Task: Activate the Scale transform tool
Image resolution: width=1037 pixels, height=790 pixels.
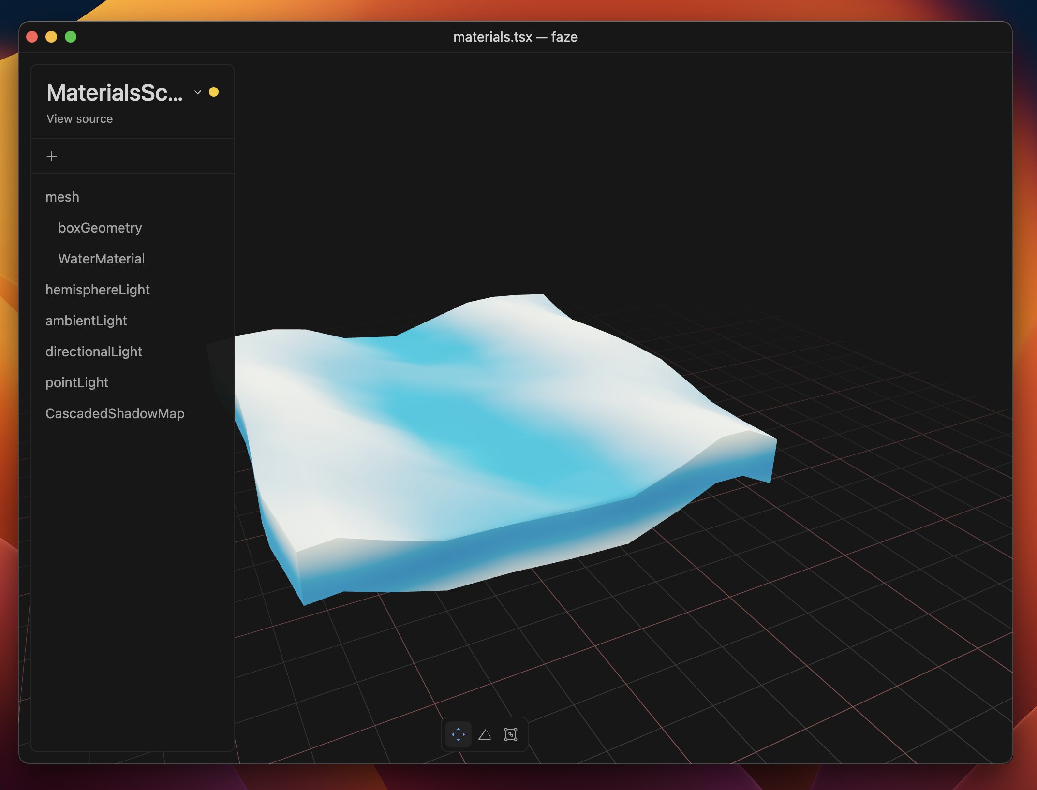Action: tap(511, 734)
